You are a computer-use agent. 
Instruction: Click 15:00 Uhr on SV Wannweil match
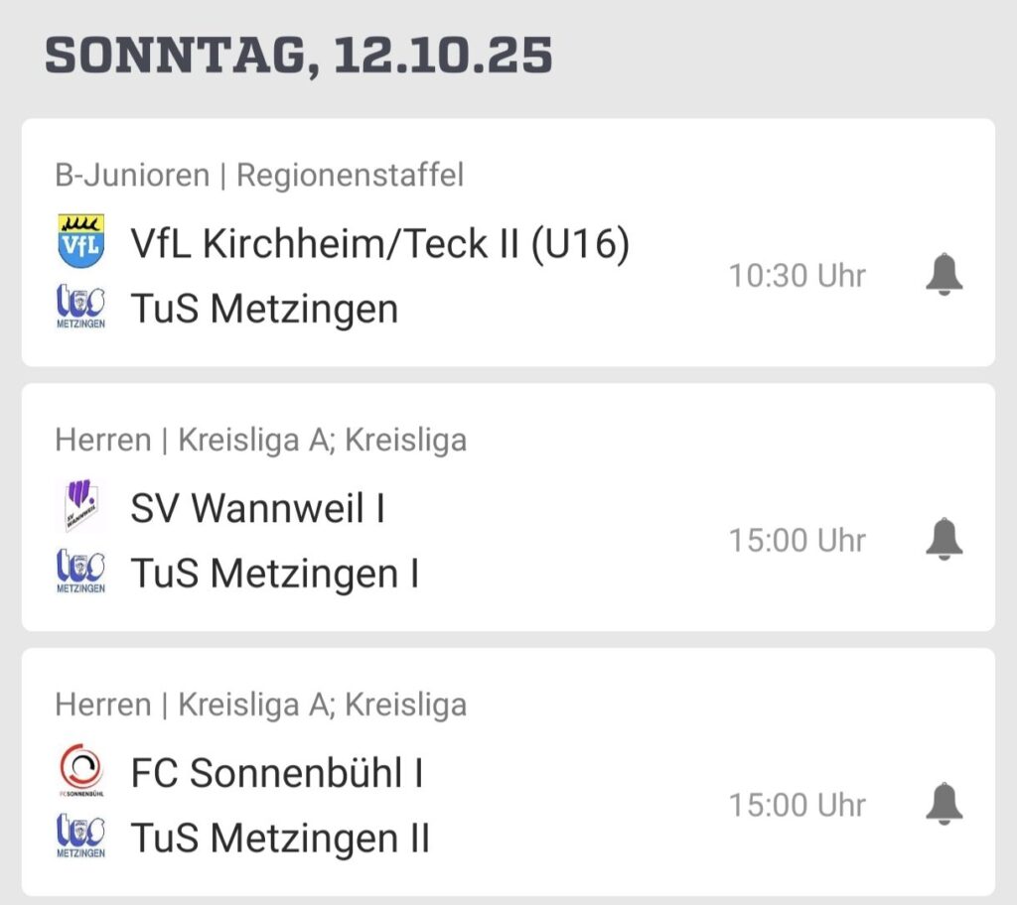[798, 541]
